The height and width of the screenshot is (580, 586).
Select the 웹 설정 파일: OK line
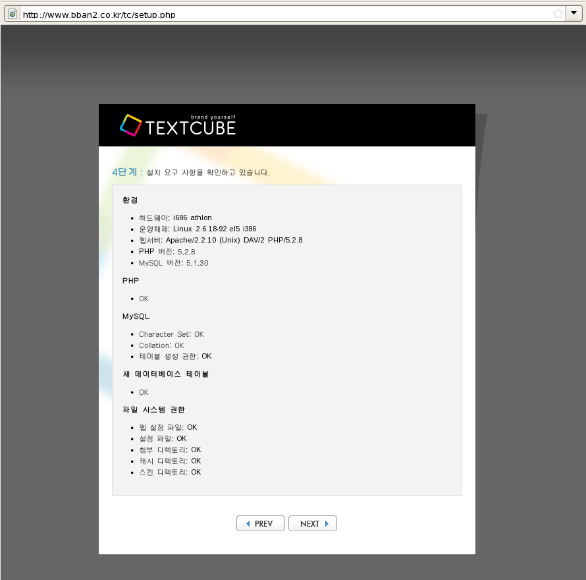tap(168, 427)
